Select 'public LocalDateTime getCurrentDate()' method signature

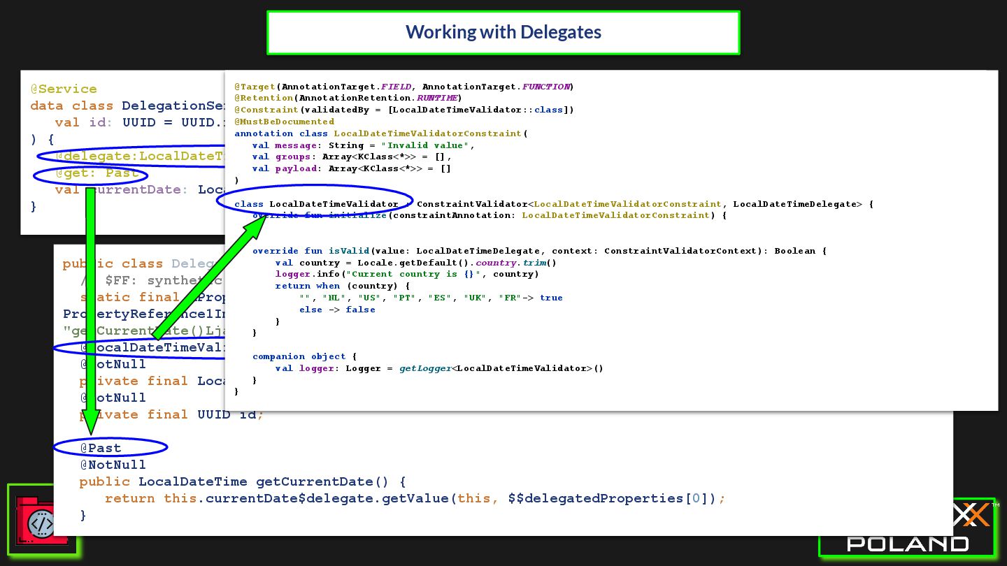pyautogui.click(x=243, y=481)
